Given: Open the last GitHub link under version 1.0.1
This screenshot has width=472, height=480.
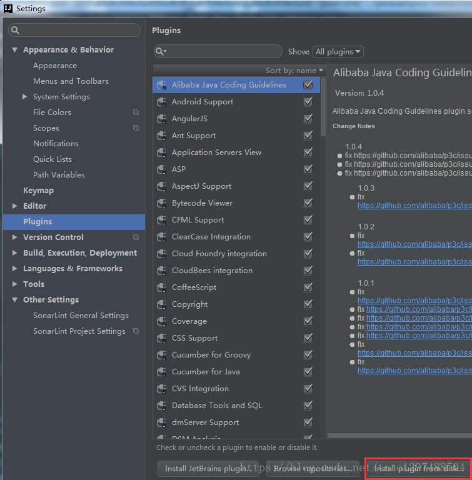Looking at the screenshot, I should [414, 371].
